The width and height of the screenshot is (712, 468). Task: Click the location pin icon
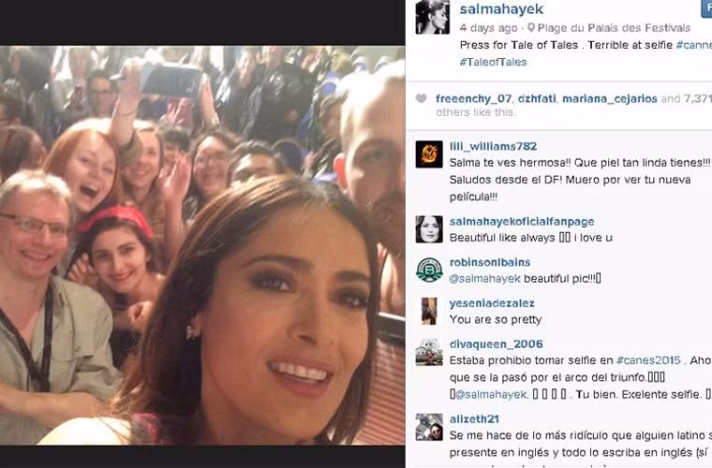click(x=531, y=28)
